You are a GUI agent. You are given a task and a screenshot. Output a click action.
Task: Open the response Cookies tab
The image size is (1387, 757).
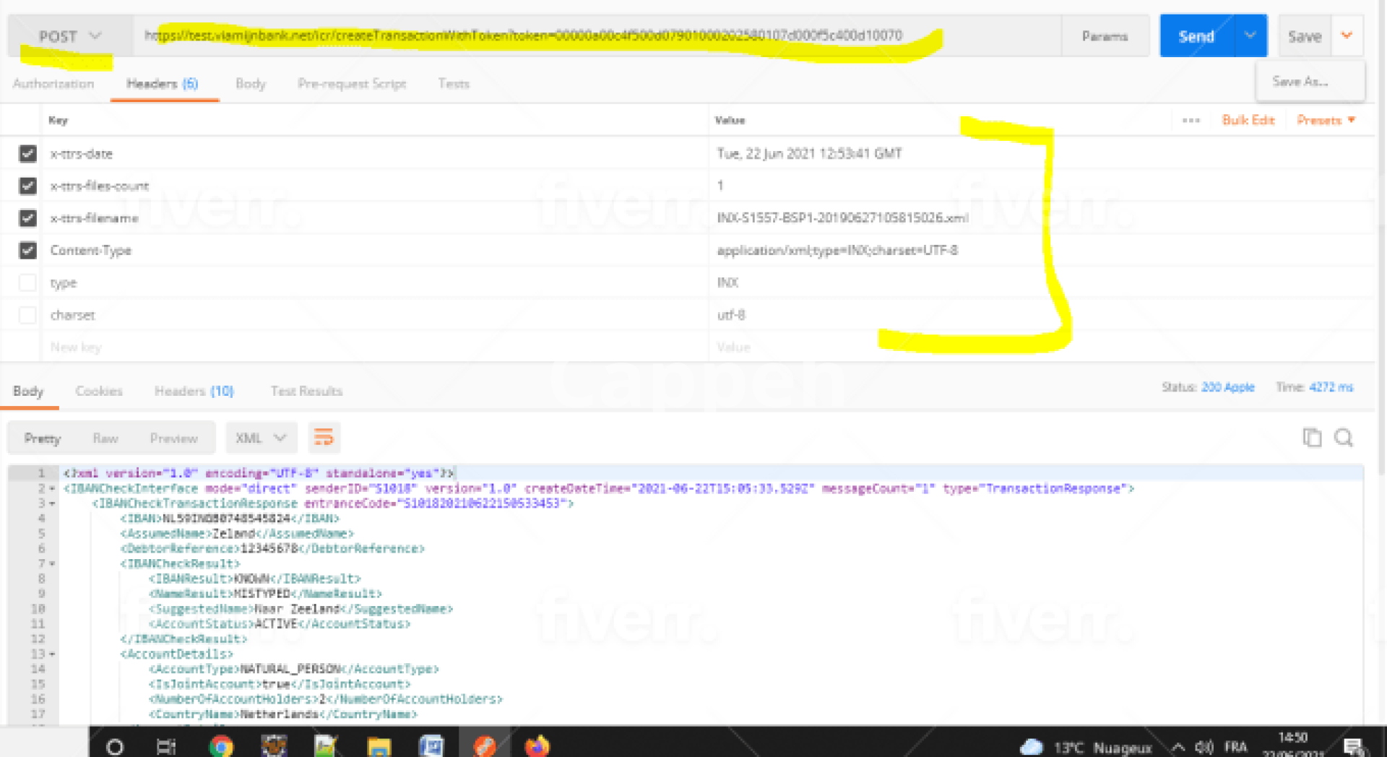coord(99,391)
